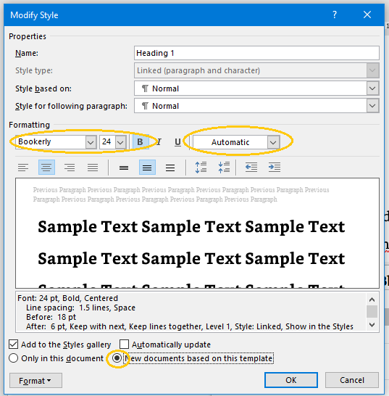The image size is (389, 396).
Task: Choose double line spacing icon
Action: click(170, 168)
